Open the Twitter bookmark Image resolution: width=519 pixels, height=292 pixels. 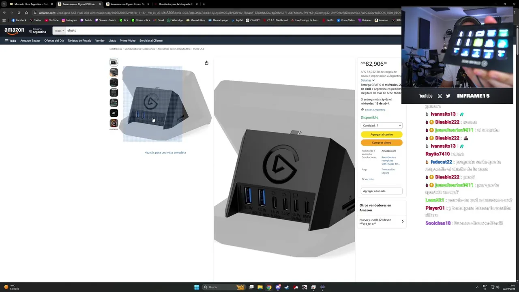(36, 20)
